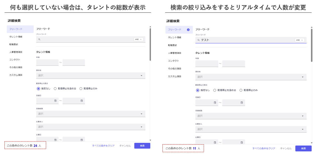Open the AND dropdown next to テスト
Image resolution: width=325 pixels, height=162 pixels.
pyautogui.click(x=299, y=40)
